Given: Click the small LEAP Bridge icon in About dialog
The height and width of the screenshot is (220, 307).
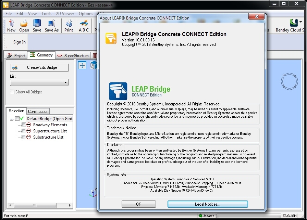Looking at the screenshot, I should (x=111, y=38).
